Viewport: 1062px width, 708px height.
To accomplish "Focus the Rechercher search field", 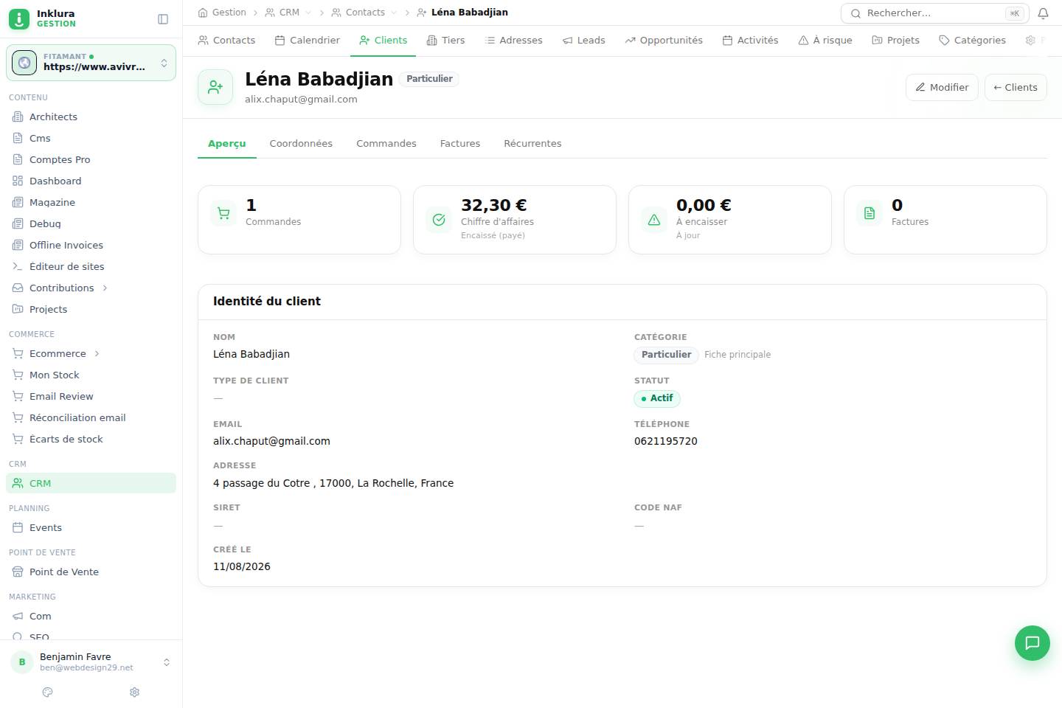I will (935, 13).
